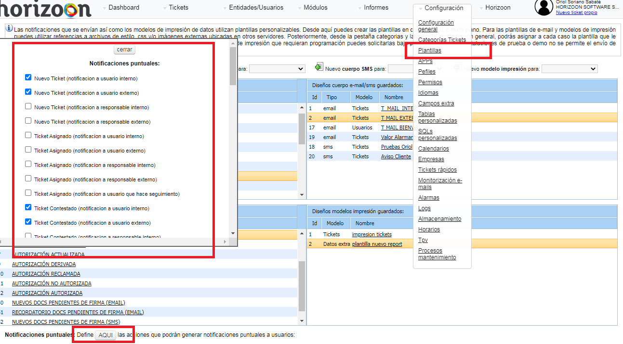Open Logs from the Configuración menu
Screen dimensions: 623x344
(x=424, y=208)
